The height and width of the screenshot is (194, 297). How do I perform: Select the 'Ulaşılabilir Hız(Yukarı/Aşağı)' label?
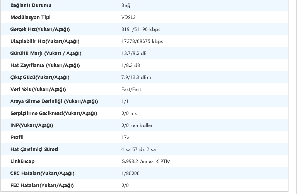point(45,41)
